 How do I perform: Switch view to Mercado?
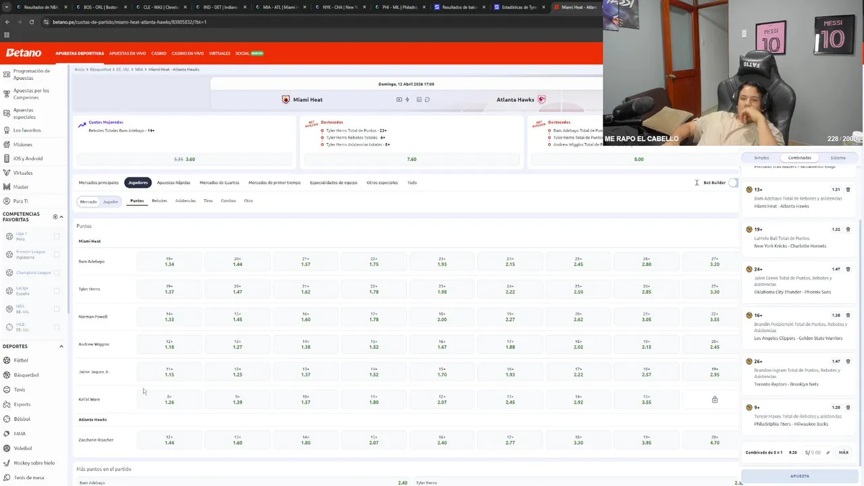pyautogui.click(x=88, y=201)
